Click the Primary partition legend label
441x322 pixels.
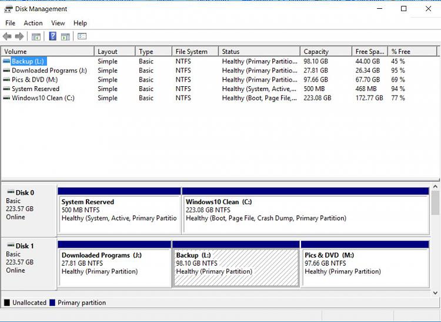82,303
